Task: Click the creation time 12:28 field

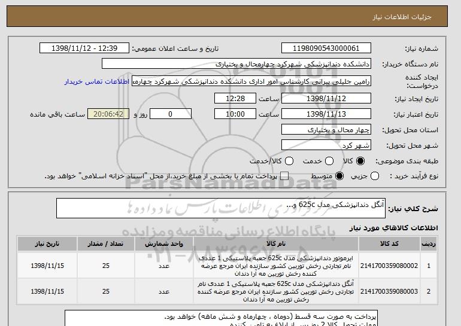Action: (235, 98)
